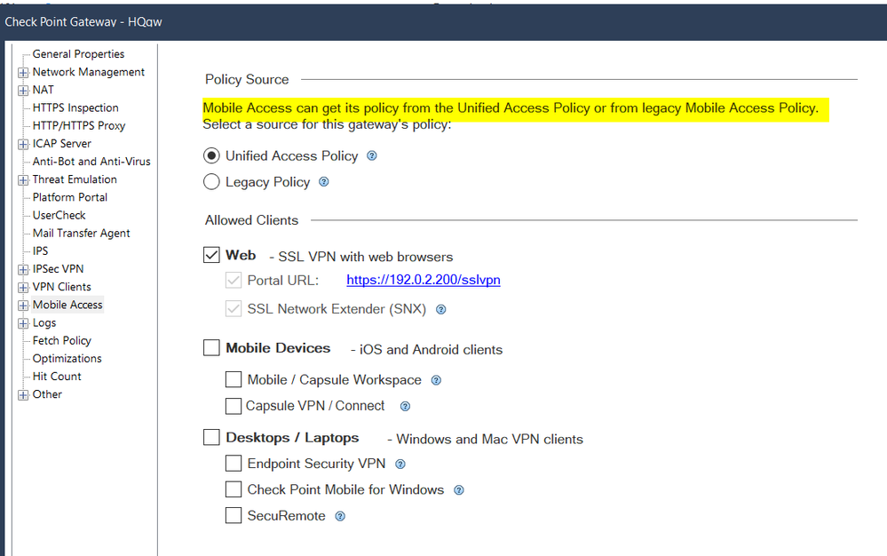Show help for Capsule VPN / Connect
The image size is (887, 556).
tap(405, 406)
